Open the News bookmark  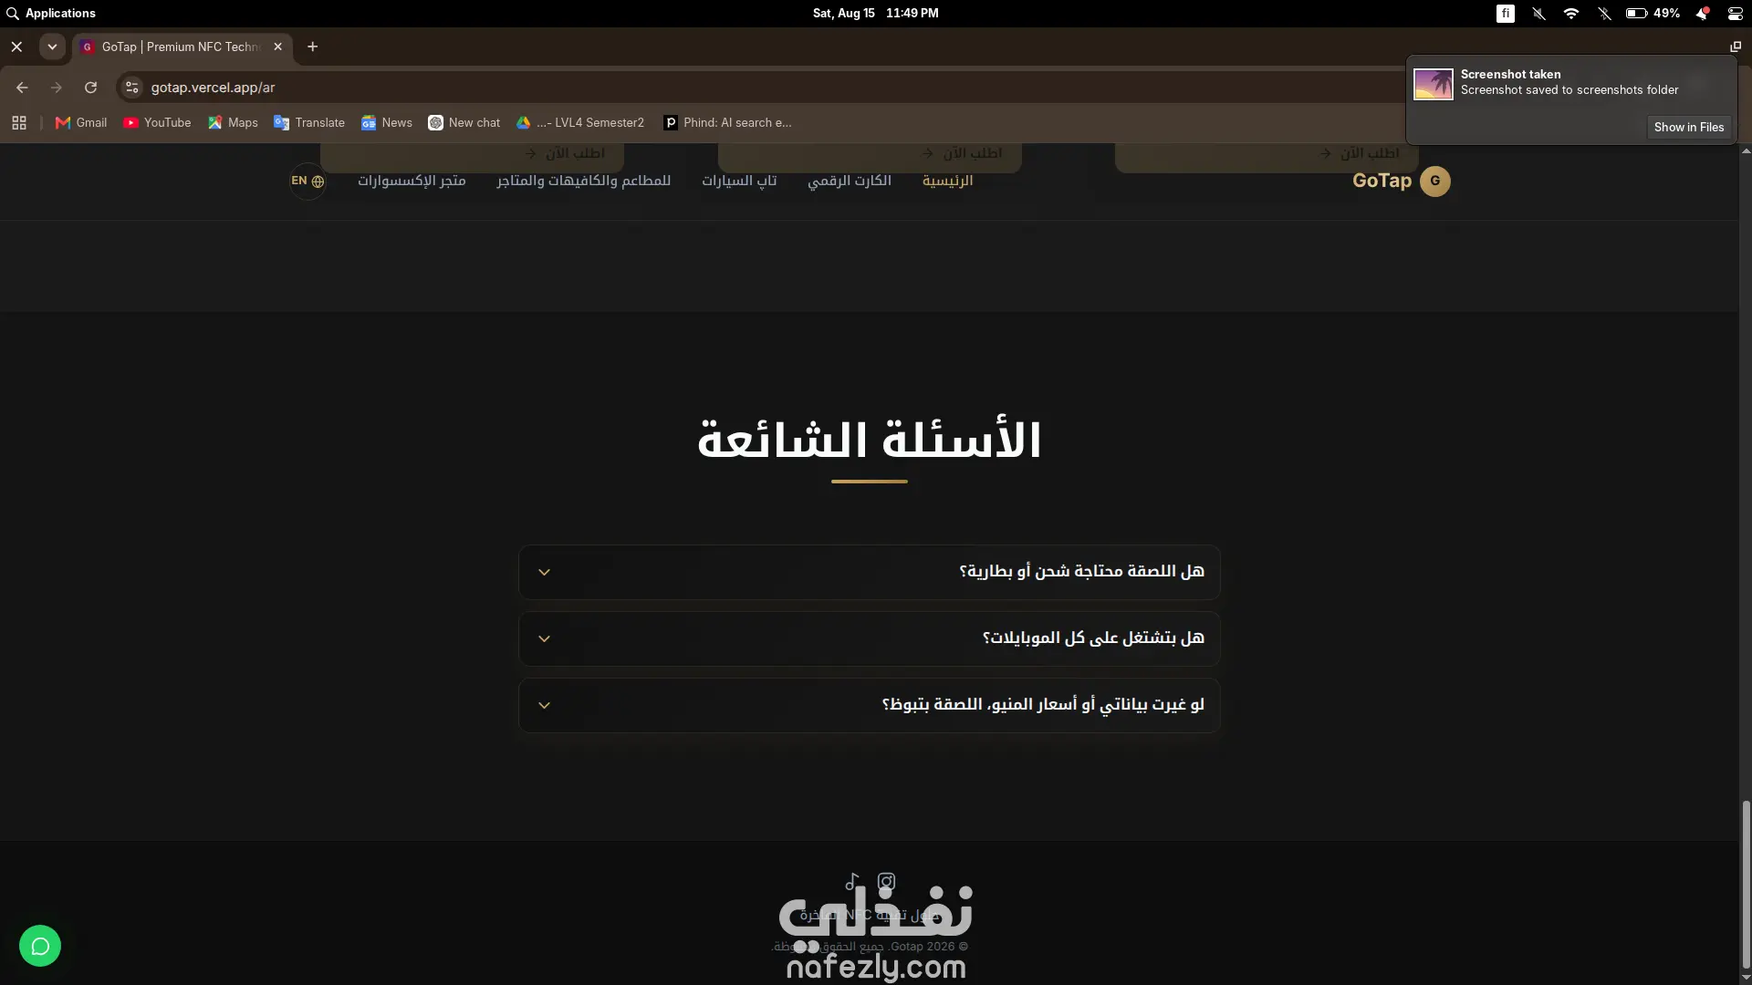[x=387, y=122]
